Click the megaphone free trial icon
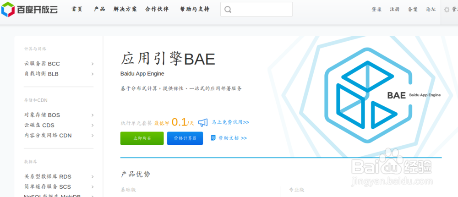Image resolution: width=458 pixels, height=197 pixels. [203, 122]
